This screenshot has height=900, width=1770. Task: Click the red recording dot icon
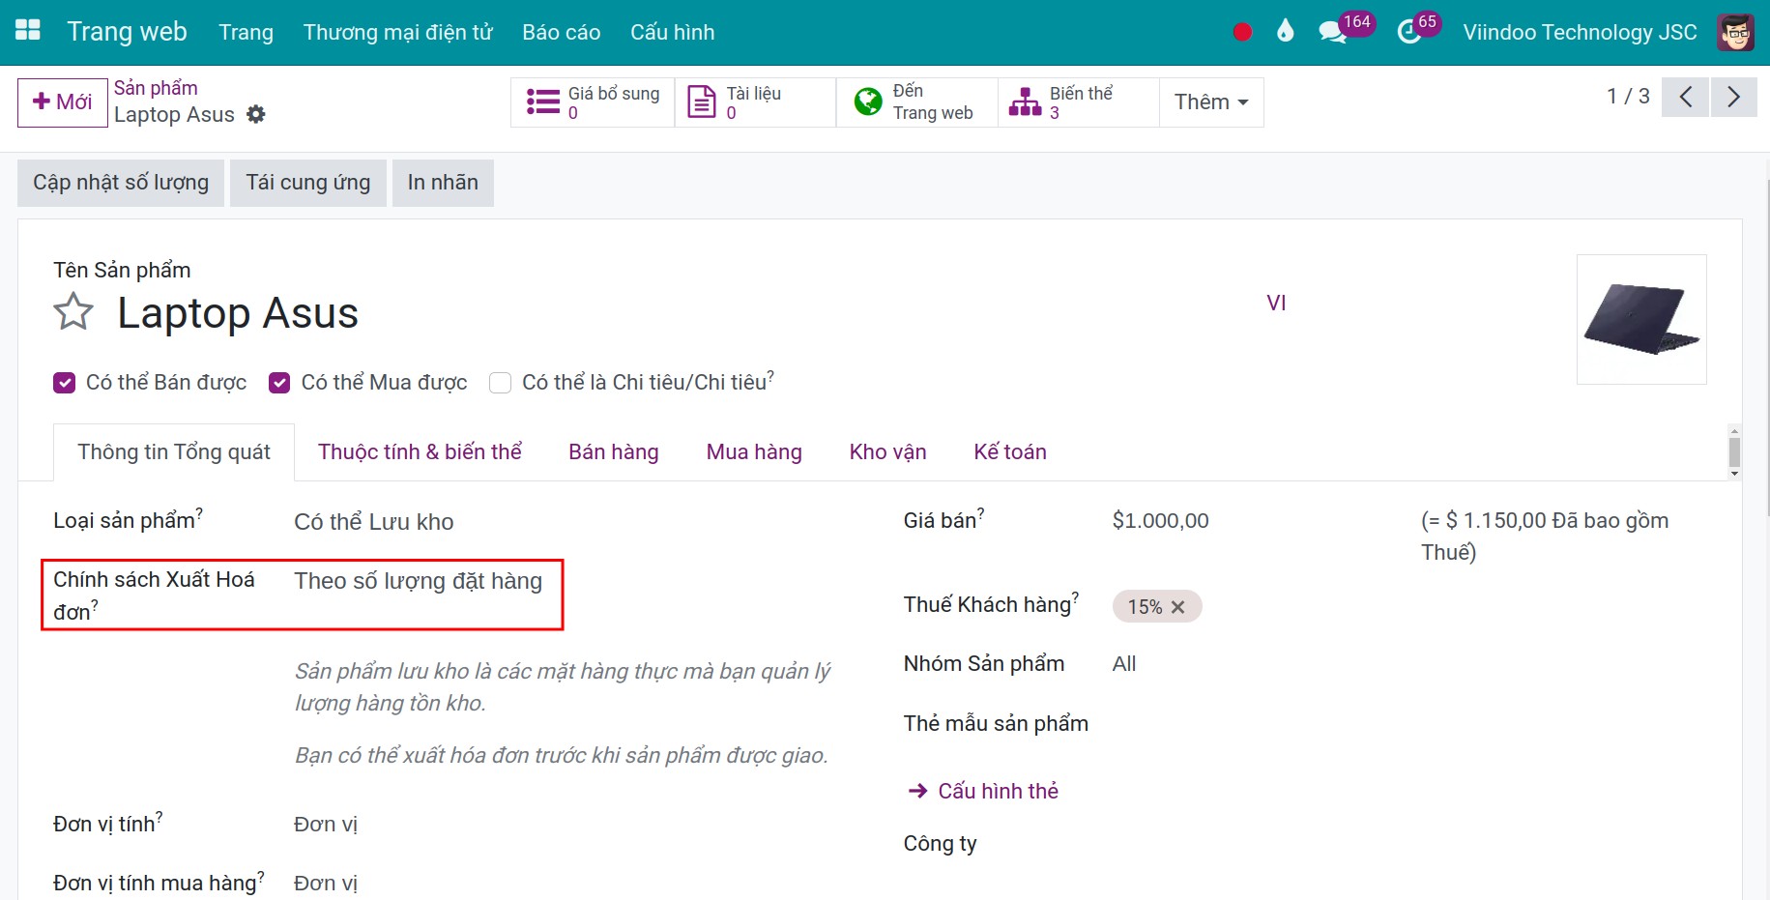1242,32
